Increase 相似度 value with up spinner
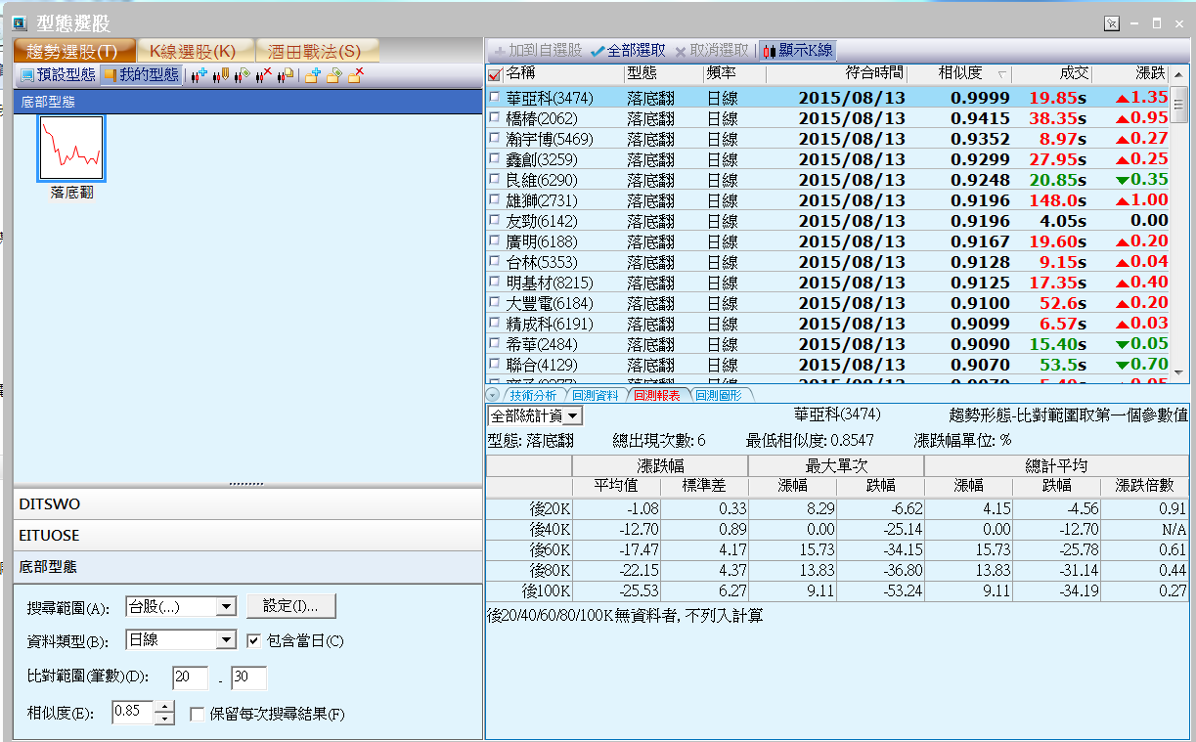This screenshot has height=742, width=1196. coord(164,707)
